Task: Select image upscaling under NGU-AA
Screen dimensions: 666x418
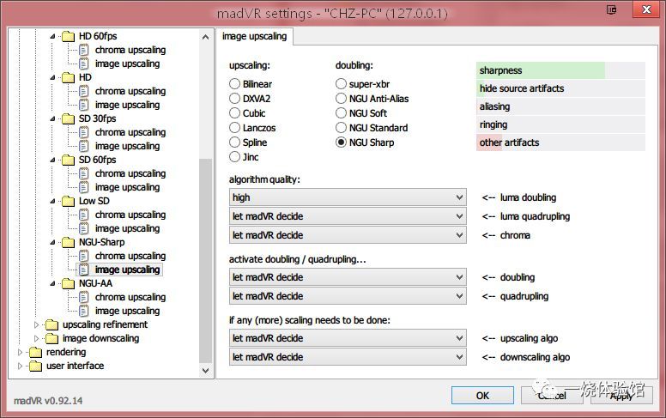Action: 127,311
